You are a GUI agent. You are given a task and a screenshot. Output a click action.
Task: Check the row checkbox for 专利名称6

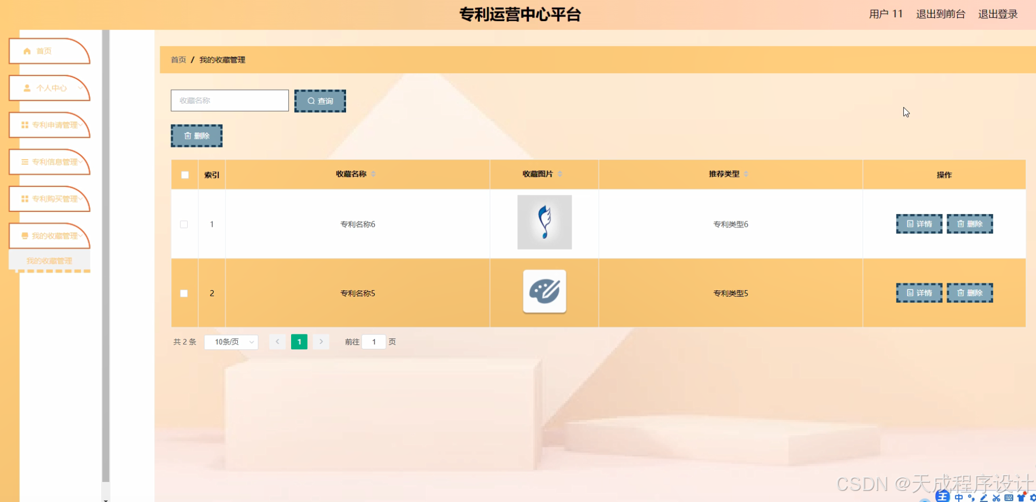[184, 224]
